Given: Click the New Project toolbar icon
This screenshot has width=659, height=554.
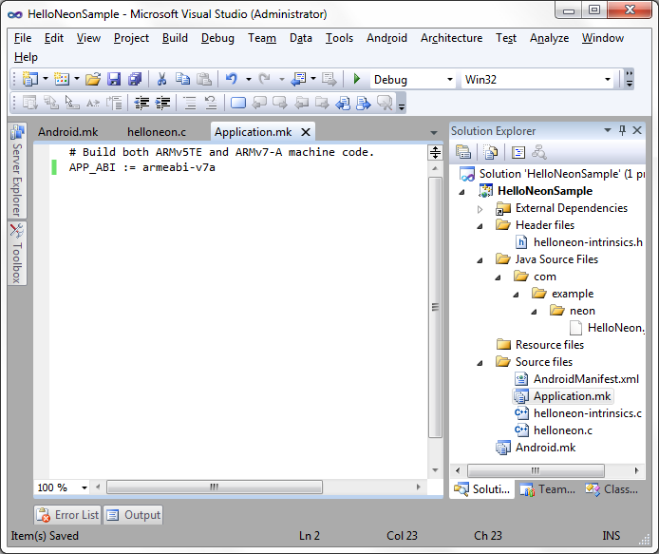Looking at the screenshot, I should coord(30,79).
